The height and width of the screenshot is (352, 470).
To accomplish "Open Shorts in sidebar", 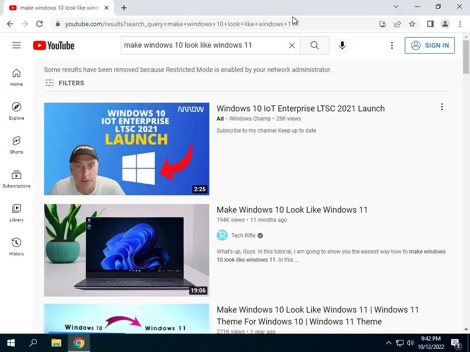I will point(17,145).
